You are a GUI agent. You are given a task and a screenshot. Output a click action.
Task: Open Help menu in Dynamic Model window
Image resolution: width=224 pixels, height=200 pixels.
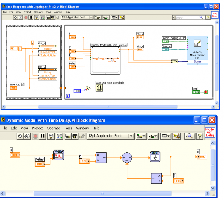(96, 128)
